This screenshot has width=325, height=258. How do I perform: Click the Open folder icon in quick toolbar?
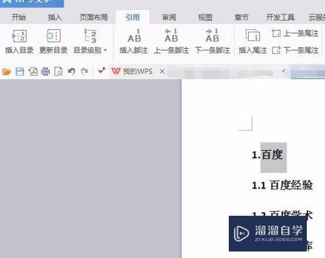[x=6, y=71]
